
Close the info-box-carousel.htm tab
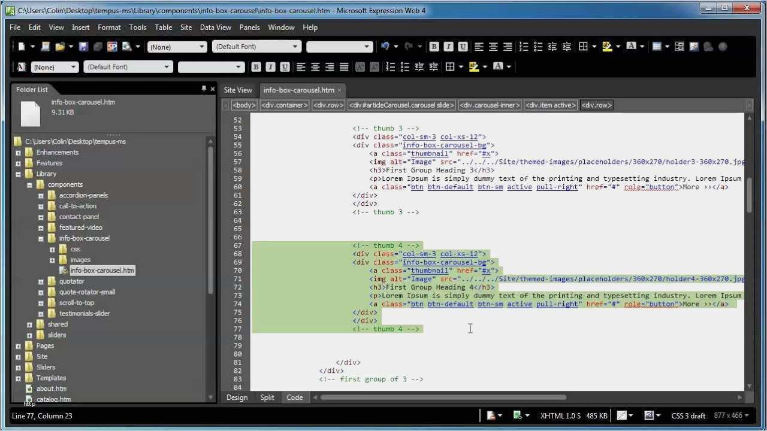(339, 90)
